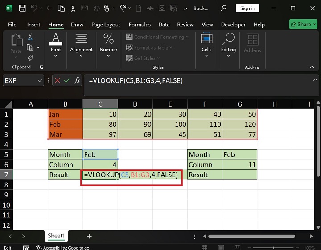Show more Quick Access toolbar commands

185,8
